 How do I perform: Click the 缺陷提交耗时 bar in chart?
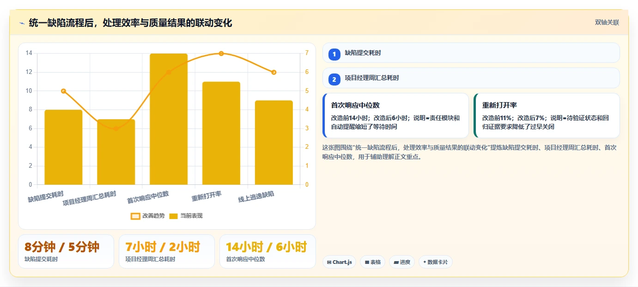(x=63, y=147)
